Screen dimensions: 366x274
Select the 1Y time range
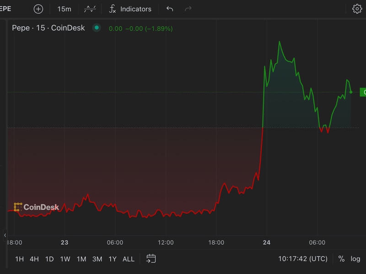point(112,259)
